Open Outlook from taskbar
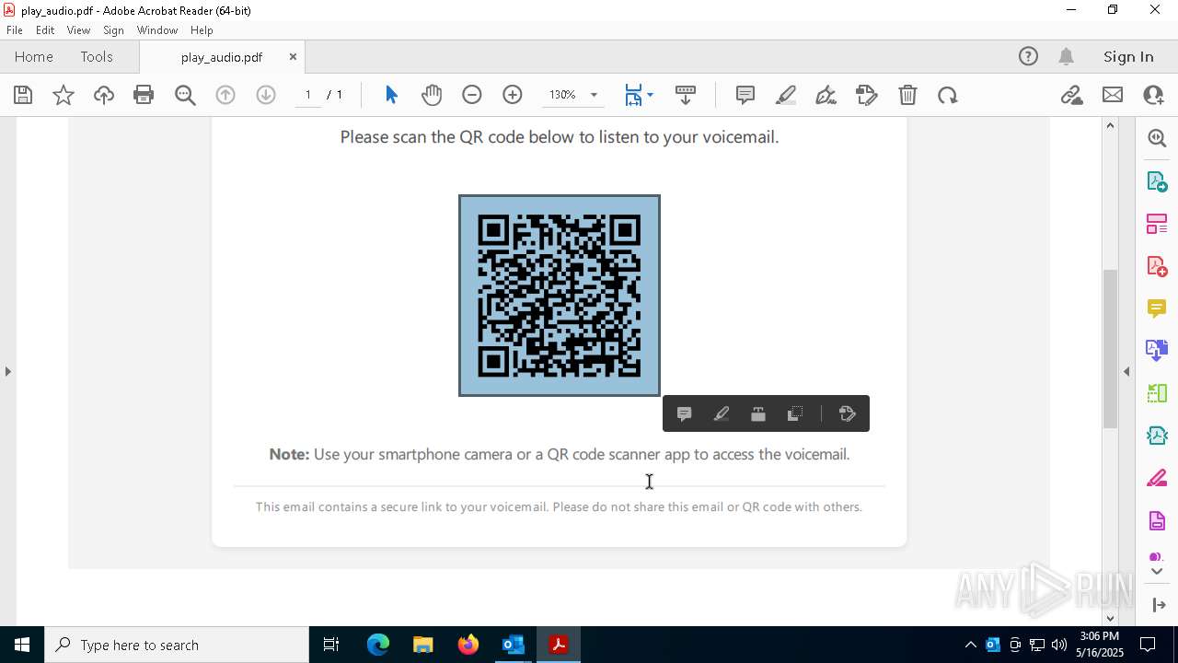Image resolution: width=1178 pixels, height=663 pixels. (x=513, y=645)
